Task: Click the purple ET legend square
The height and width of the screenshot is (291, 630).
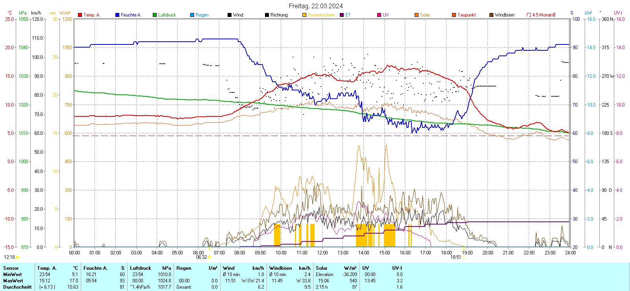Action: tap(342, 15)
